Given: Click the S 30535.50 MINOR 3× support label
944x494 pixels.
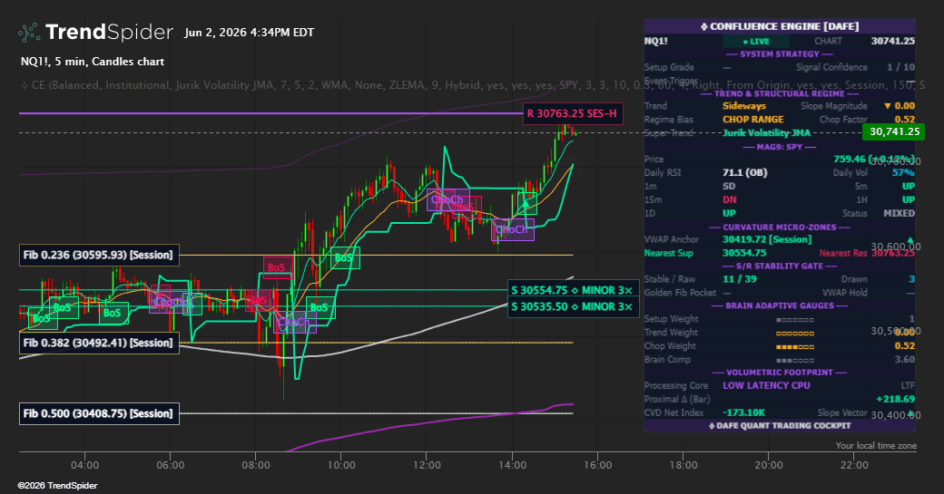Looking at the screenshot, I should [x=573, y=307].
